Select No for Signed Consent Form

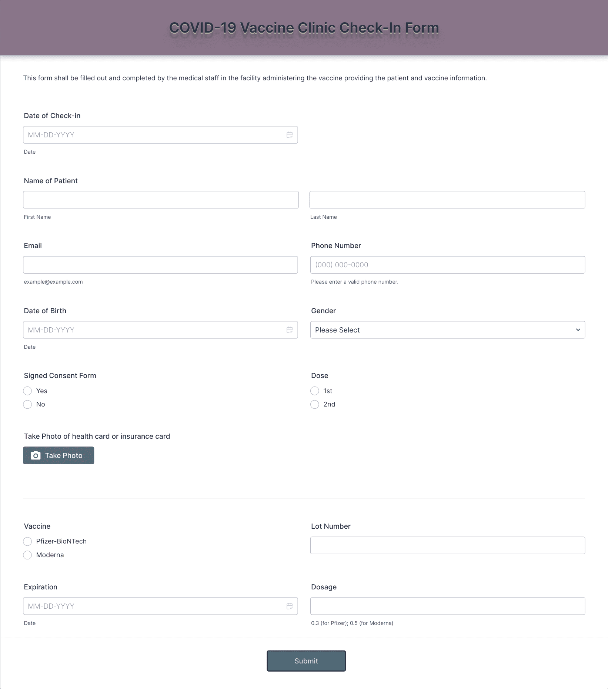[x=27, y=404]
